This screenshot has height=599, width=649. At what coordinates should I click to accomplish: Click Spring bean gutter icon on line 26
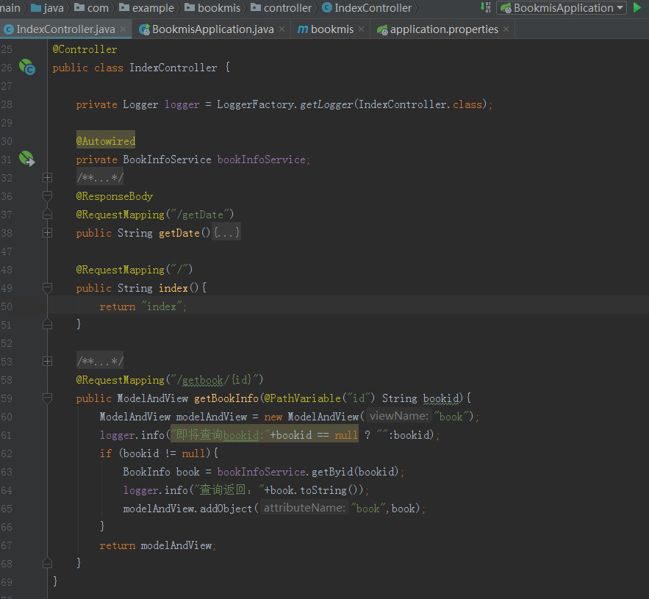point(27,67)
